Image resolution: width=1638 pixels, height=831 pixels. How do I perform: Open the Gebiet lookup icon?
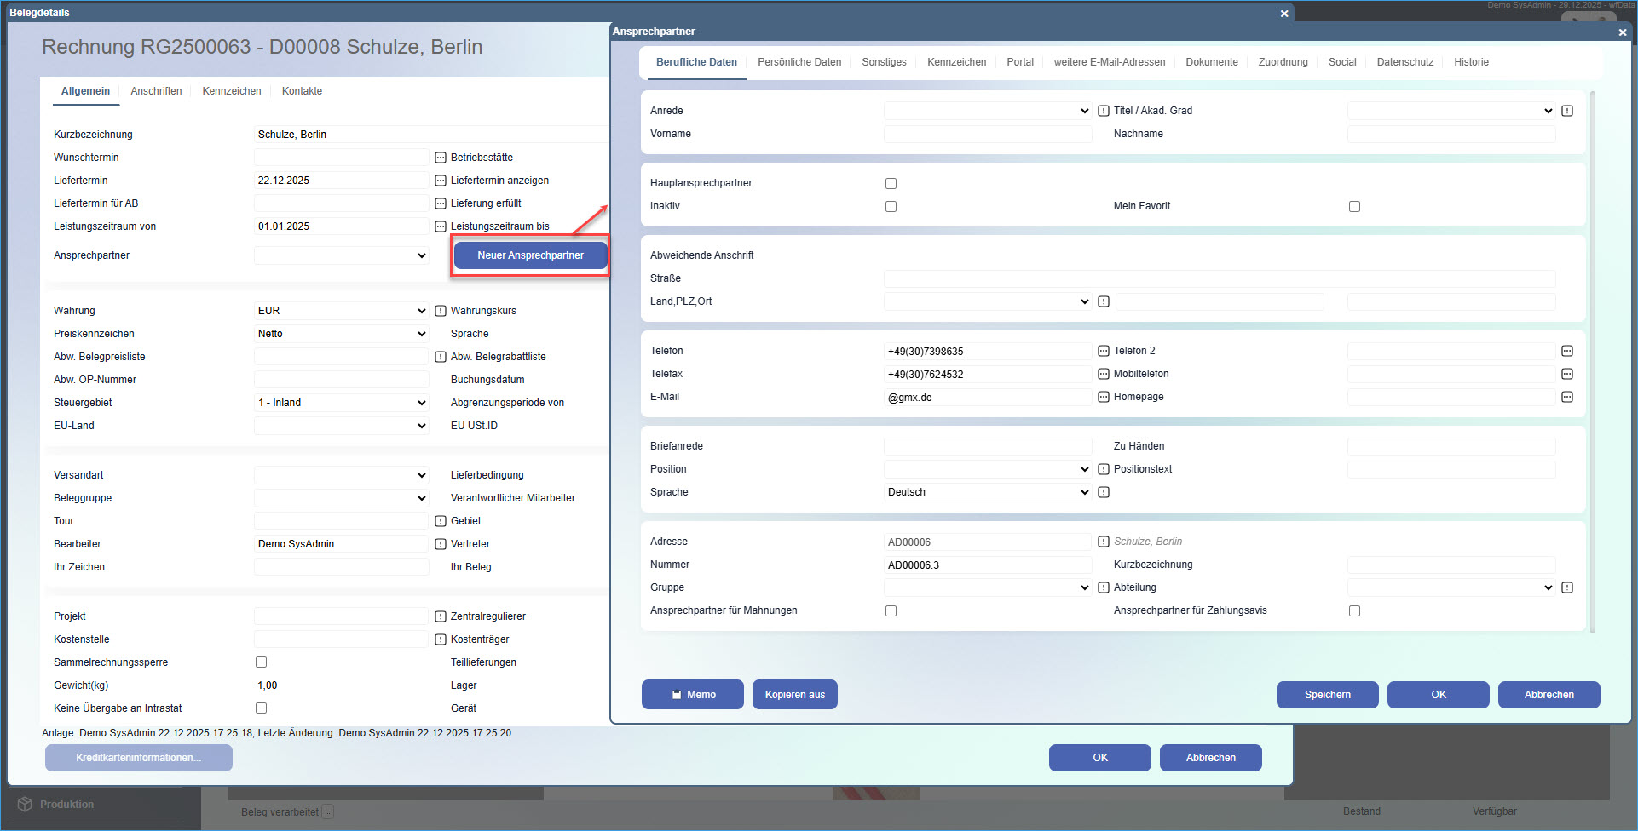(x=440, y=520)
